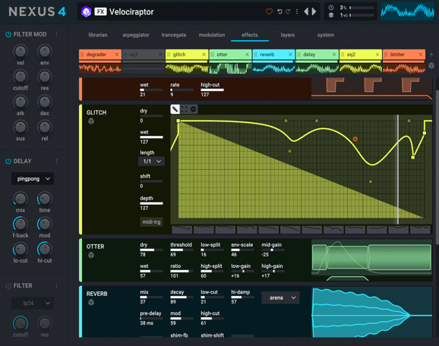Click the randomize cube under OTTER
Screen dimensions: 439x346
pos(91,255)
